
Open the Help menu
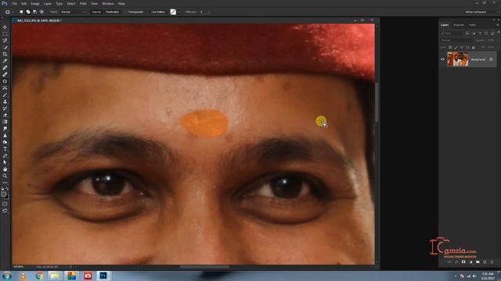pos(121,3)
